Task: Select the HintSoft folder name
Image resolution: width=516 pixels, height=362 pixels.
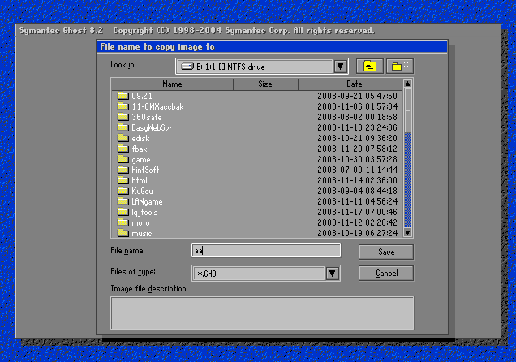Action: point(145,170)
